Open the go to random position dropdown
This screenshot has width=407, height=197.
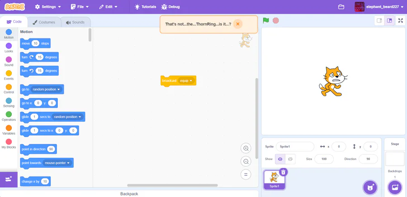tap(47, 89)
